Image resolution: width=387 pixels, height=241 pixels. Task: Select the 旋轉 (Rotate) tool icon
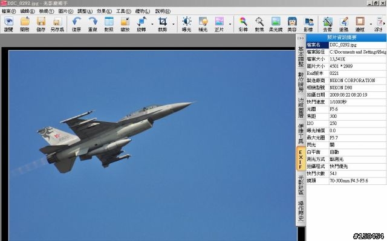(141, 24)
